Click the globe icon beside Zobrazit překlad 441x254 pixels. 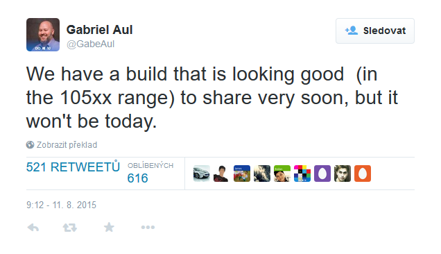coord(30,145)
